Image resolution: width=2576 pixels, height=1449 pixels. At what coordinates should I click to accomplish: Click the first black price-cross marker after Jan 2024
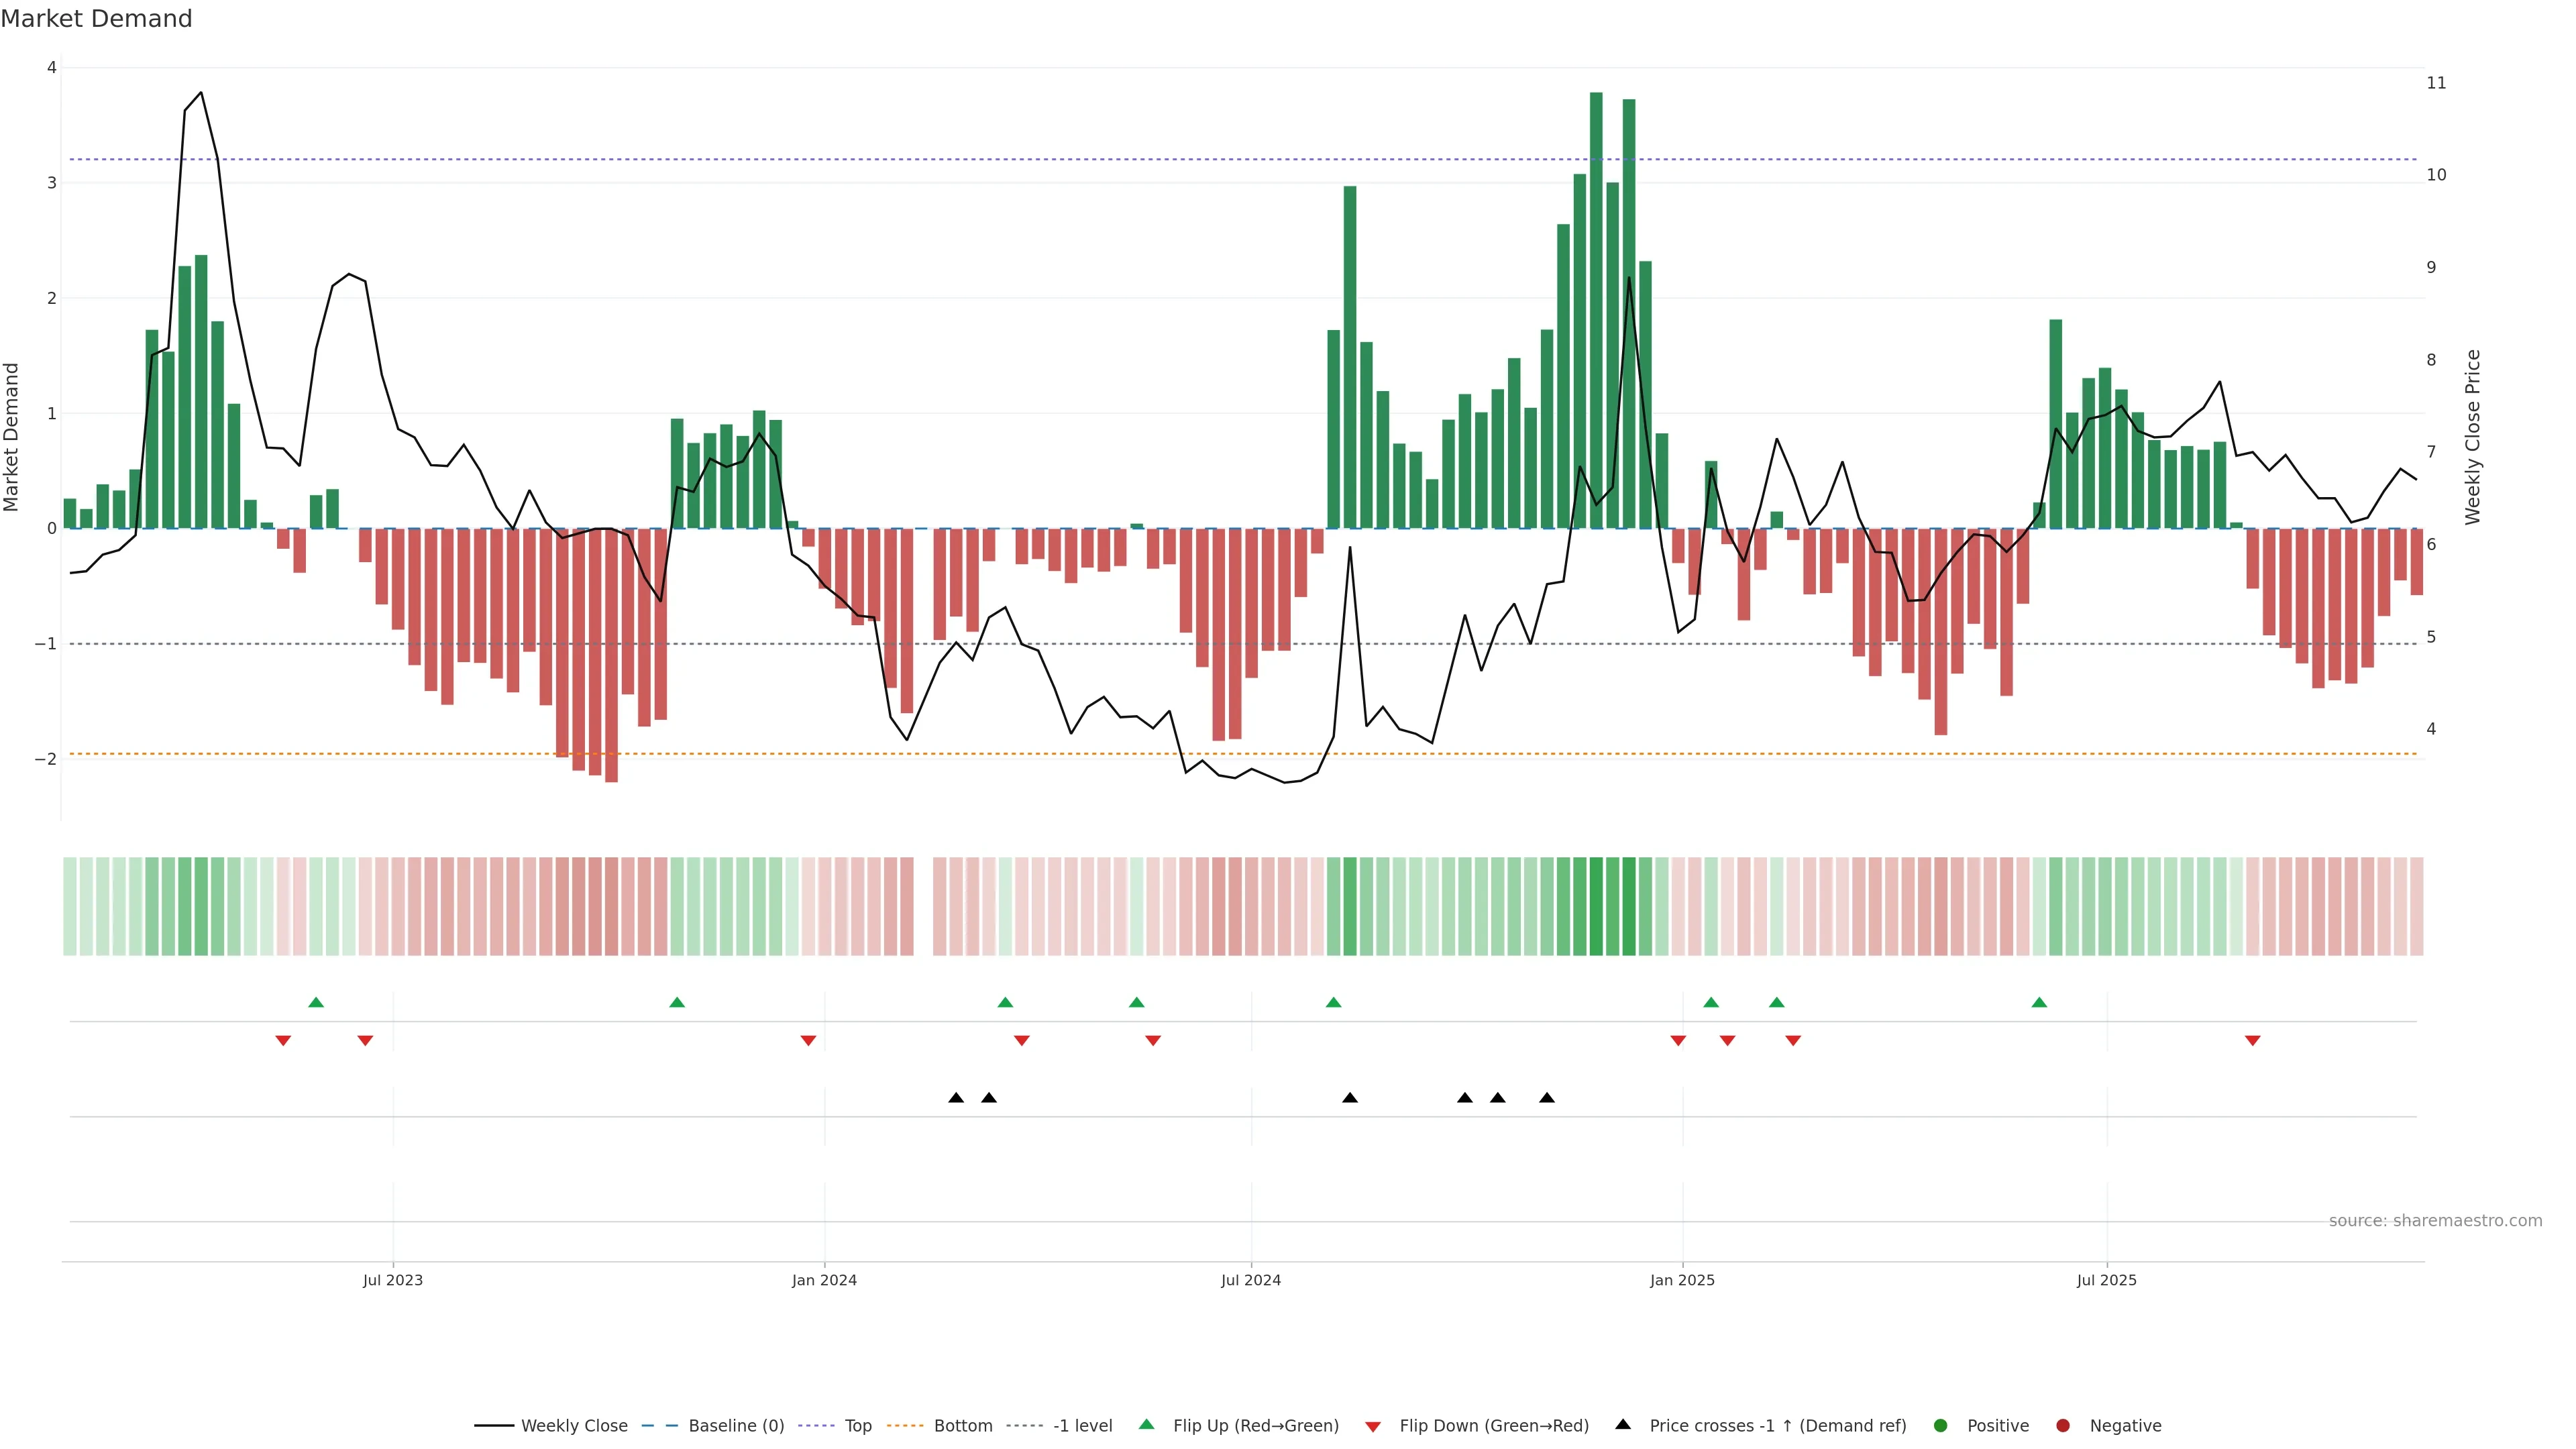tap(956, 1098)
